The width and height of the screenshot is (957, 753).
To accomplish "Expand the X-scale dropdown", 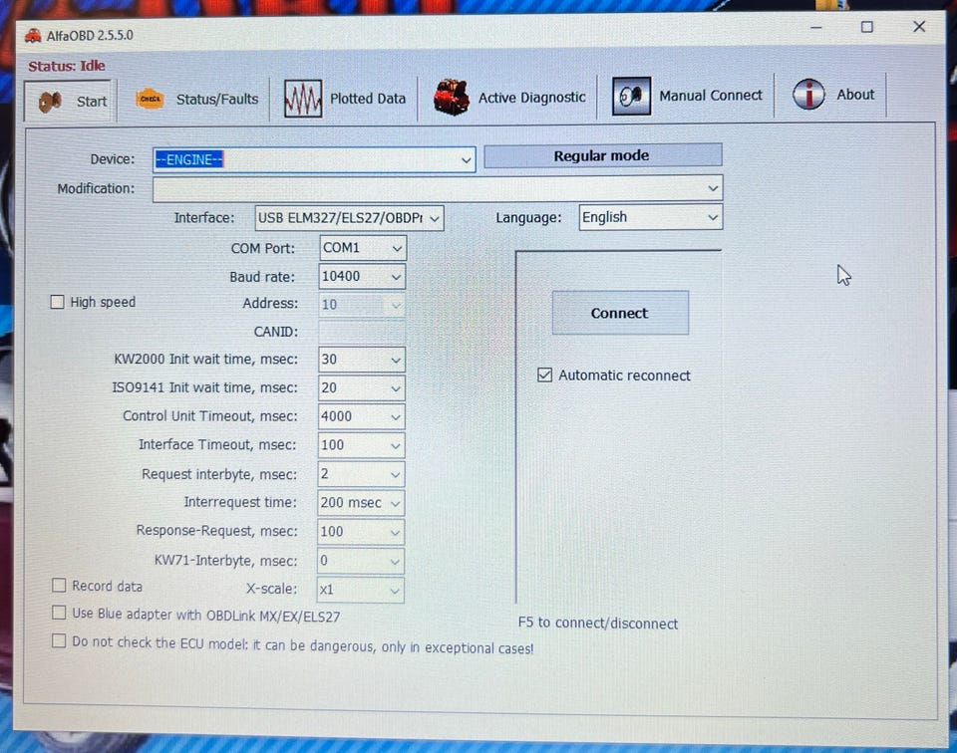I will [x=395, y=591].
